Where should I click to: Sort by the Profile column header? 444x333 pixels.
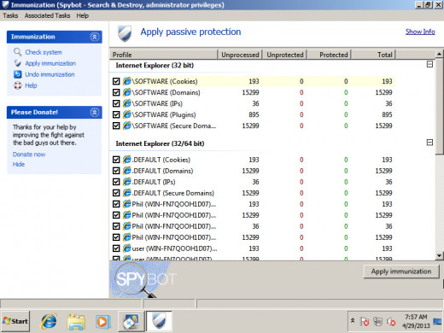[x=163, y=55]
